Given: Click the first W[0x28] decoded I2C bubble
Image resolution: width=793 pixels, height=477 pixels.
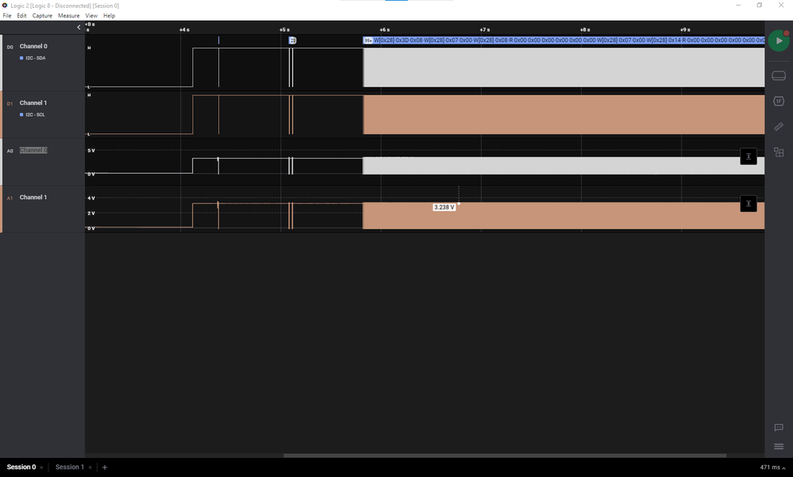Looking at the screenshot, I should (x=384, y=40).
